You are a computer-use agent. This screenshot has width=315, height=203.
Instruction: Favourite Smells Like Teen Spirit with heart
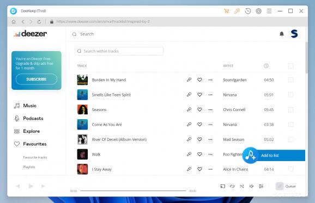coord(199,95)
